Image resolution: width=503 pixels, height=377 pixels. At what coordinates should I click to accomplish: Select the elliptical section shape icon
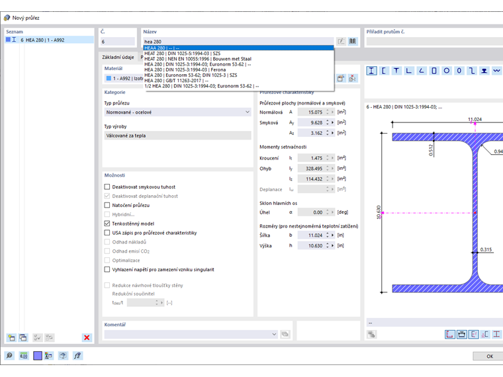459,71
